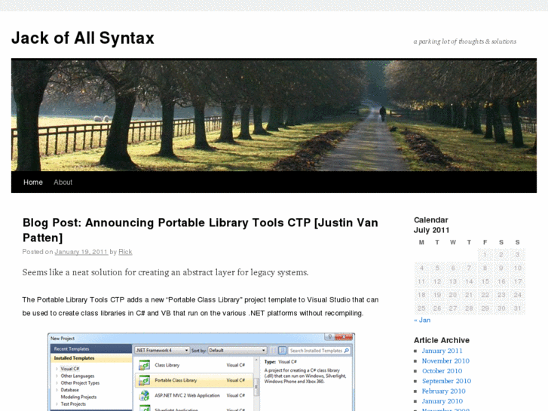Image resolution: width=548 pixels, height=411 pixels.
Task: Click the 'Calendar' sidebar heading
Action: pos(431,220)
